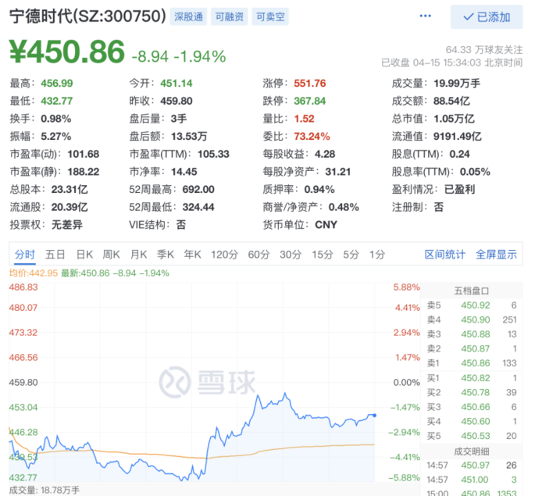Select the 卖2 row at 450.87
Viewport: 535px width, 496px height.
[472, 348]
